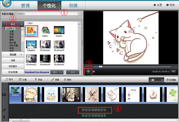The image size is (179, 122).
Task: Select the 色彩丰富 style category
Action: (x=13, y=45)
